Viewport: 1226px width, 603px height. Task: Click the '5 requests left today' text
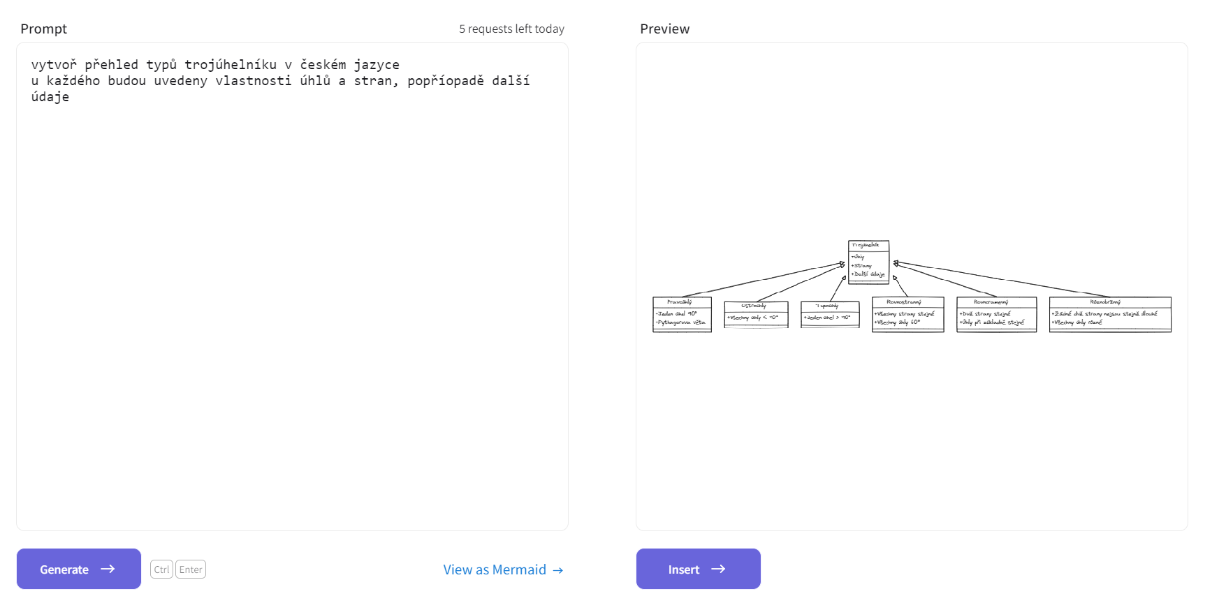pos(511,29)
